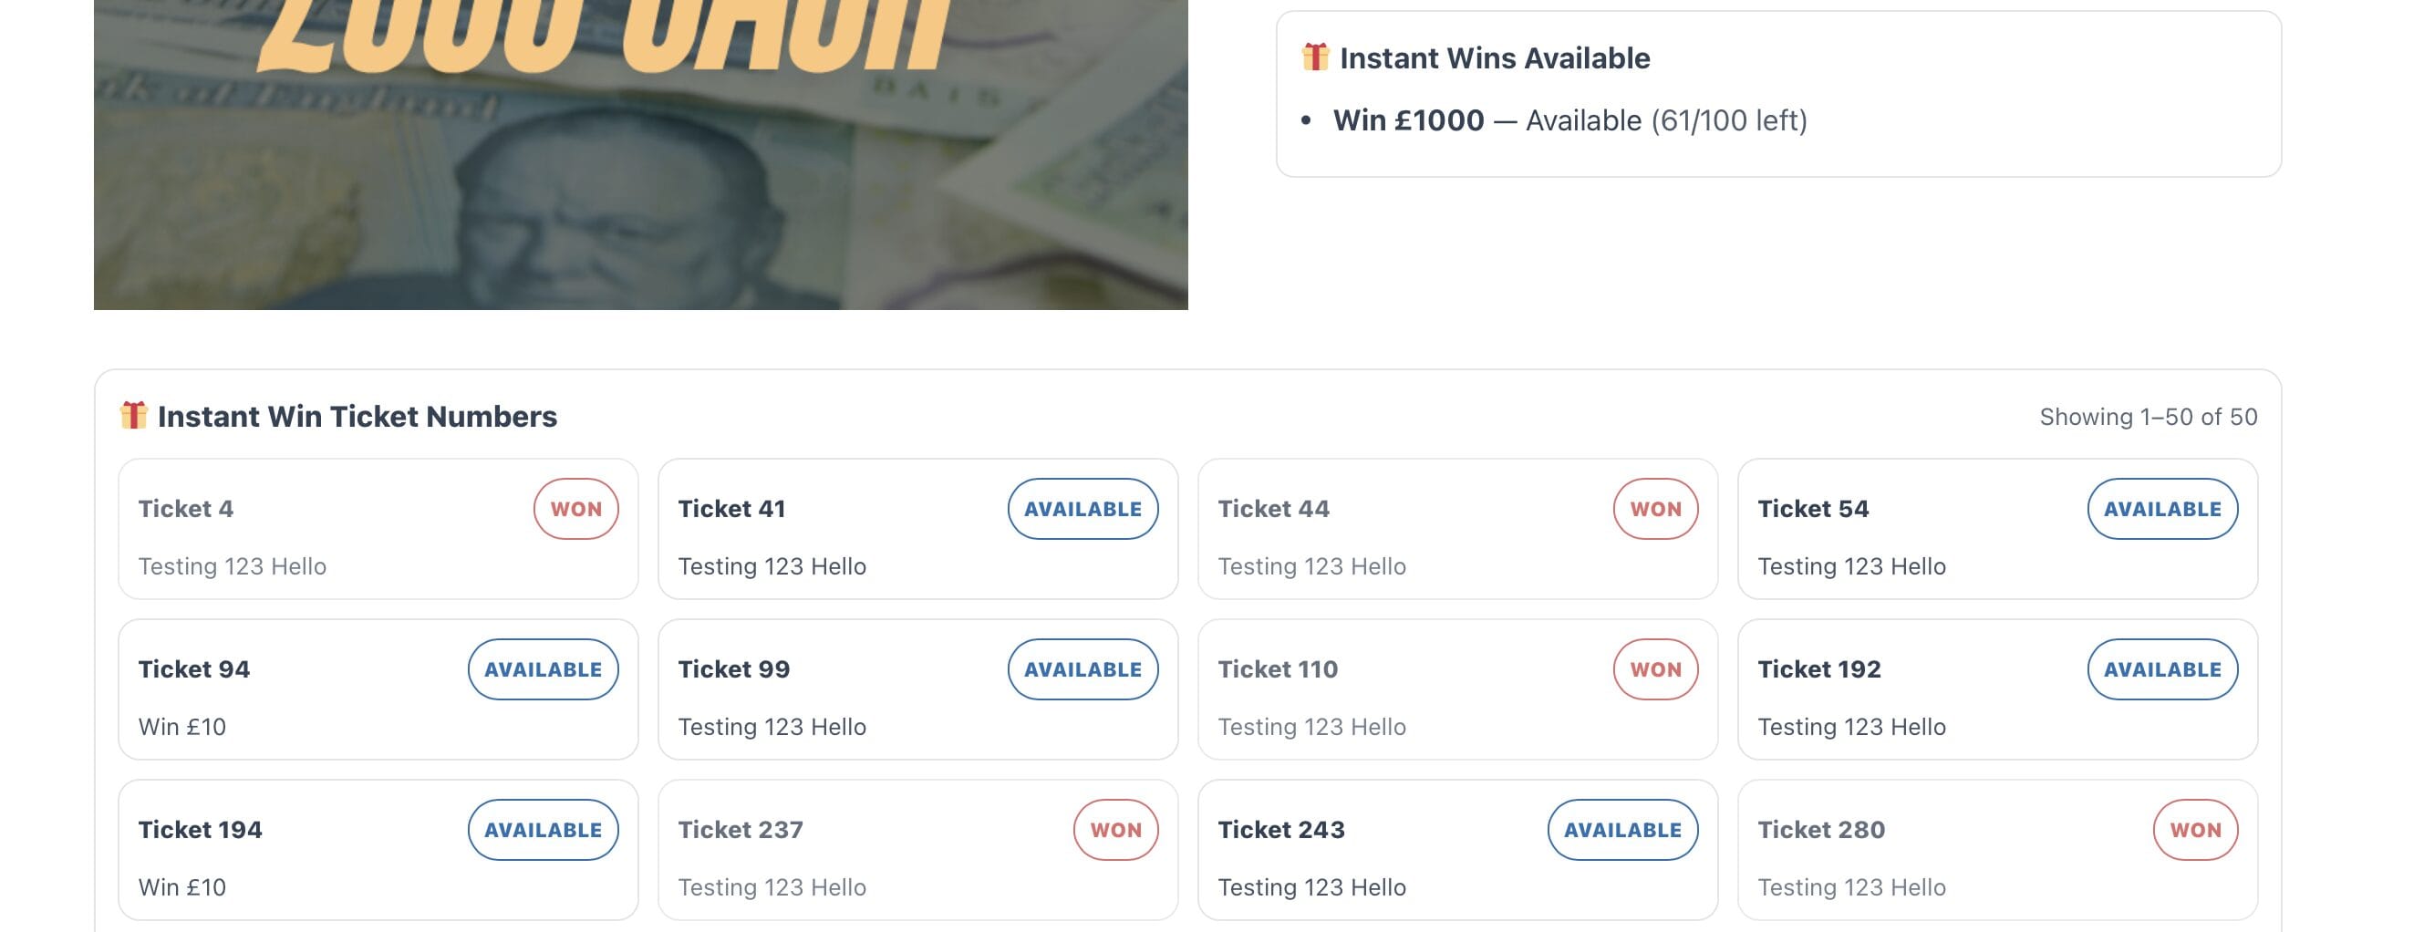Select the AVAILABLE badge on Ticket 41
This screenshot has height=932, width=2424.
tap(1083, 508)
